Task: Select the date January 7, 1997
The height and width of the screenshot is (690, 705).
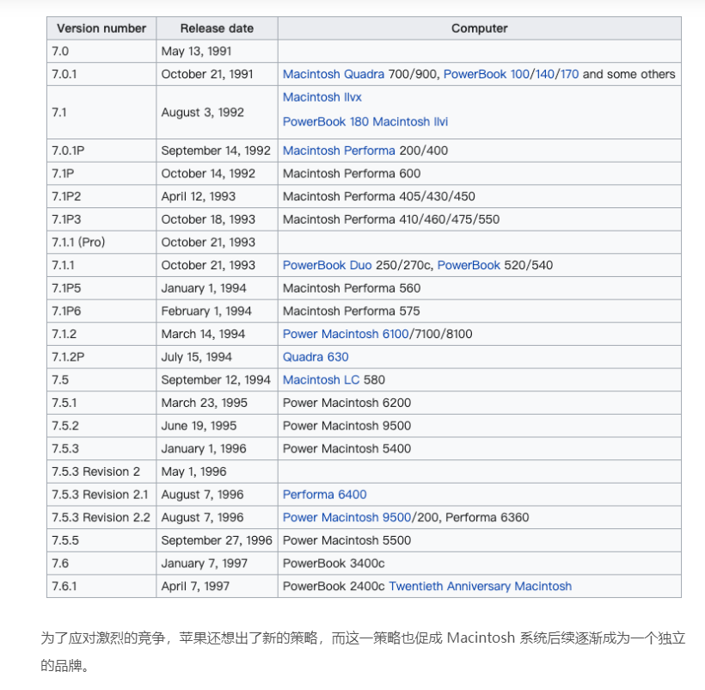Action: (x=204, y=564)
